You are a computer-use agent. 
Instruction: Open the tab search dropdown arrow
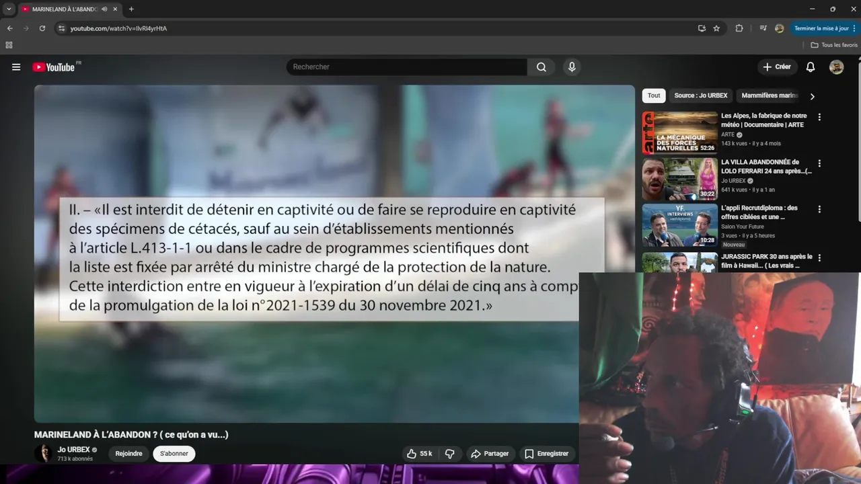pos(9,9)
